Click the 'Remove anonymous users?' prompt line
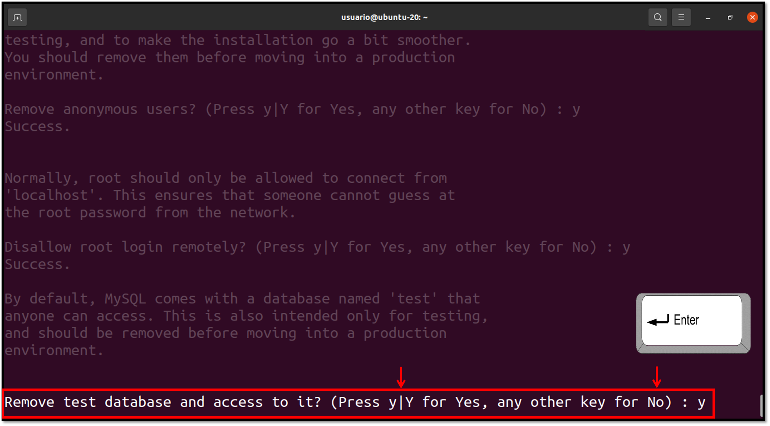 (292, 110)
